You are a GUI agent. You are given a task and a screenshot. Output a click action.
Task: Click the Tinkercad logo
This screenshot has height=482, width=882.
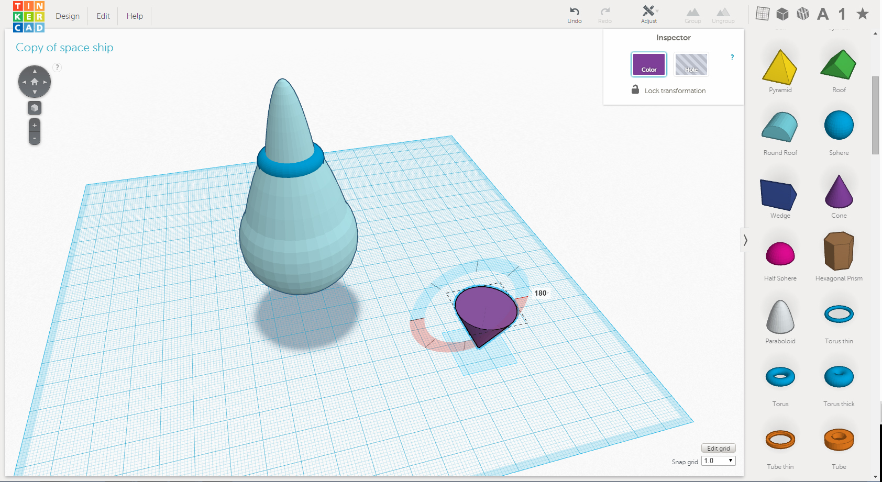29,16
